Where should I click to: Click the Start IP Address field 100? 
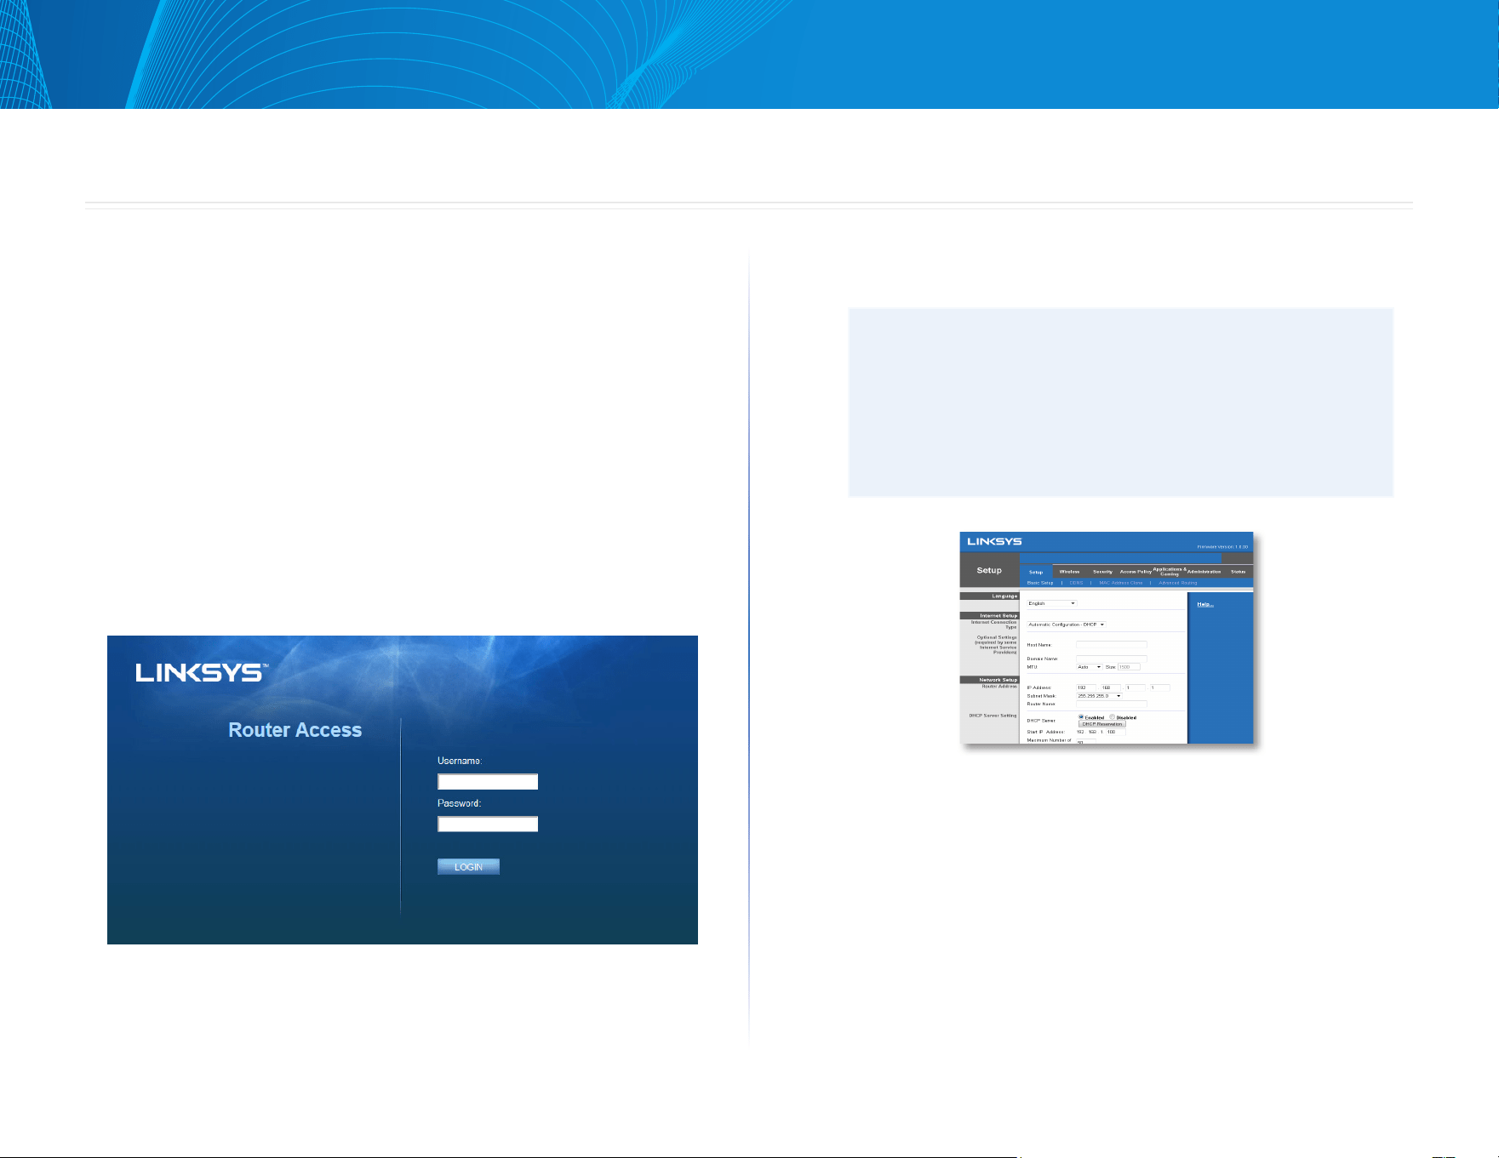pos(1116,732)
